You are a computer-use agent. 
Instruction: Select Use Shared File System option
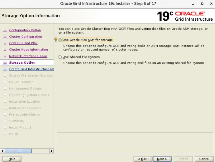[x=60, y=57]
